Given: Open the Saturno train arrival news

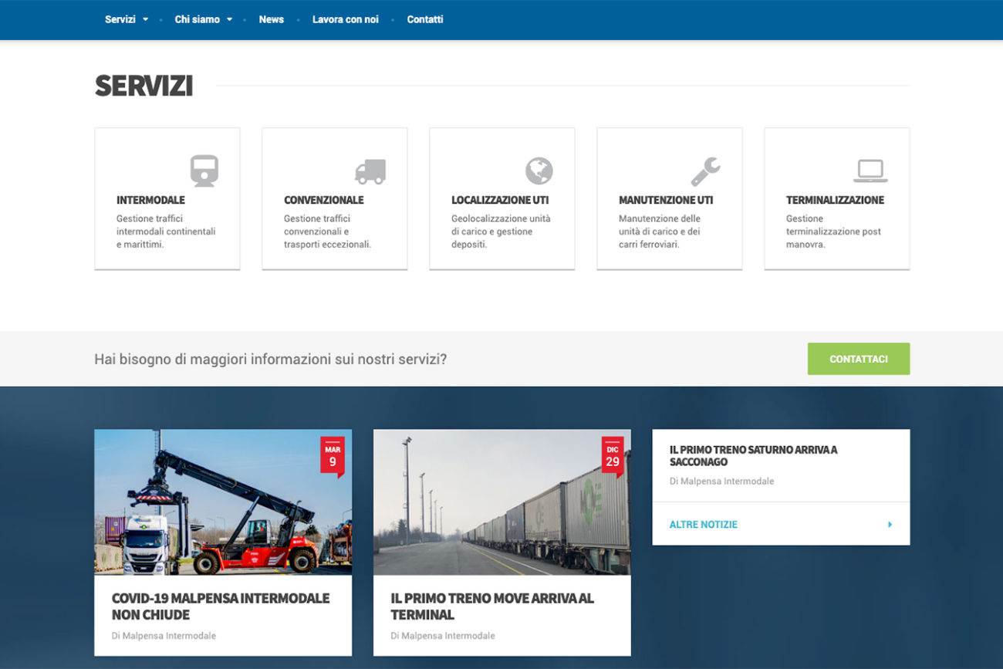Looking at the screenshot, I should (x=752, y=454).
